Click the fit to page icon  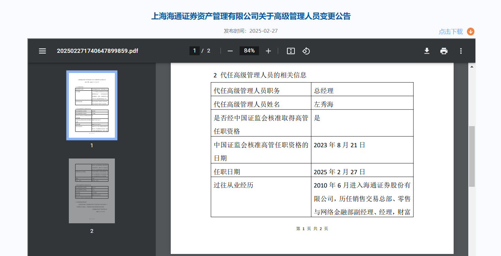pyautogui.click(x=291, y=51)
